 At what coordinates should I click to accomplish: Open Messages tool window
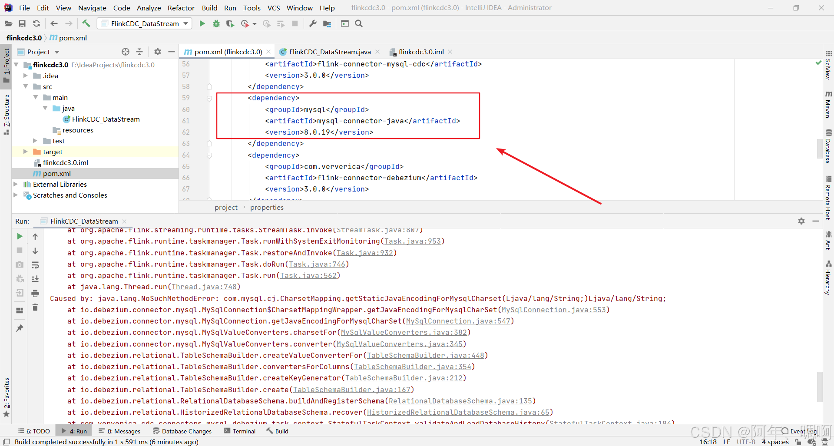119,431
